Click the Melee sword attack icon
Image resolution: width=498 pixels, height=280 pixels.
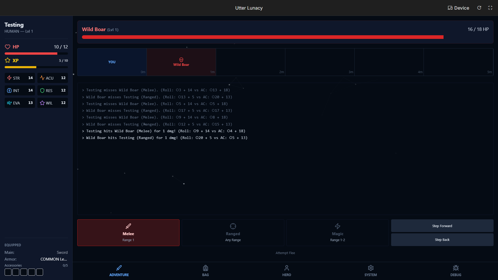click(128, 226)
